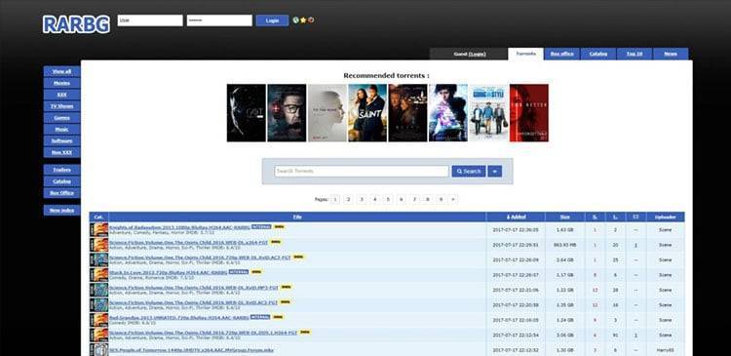Sort table by Size column
Viewport: 731px width, 356px height.
pyautogui.click(x=564, y=217)
